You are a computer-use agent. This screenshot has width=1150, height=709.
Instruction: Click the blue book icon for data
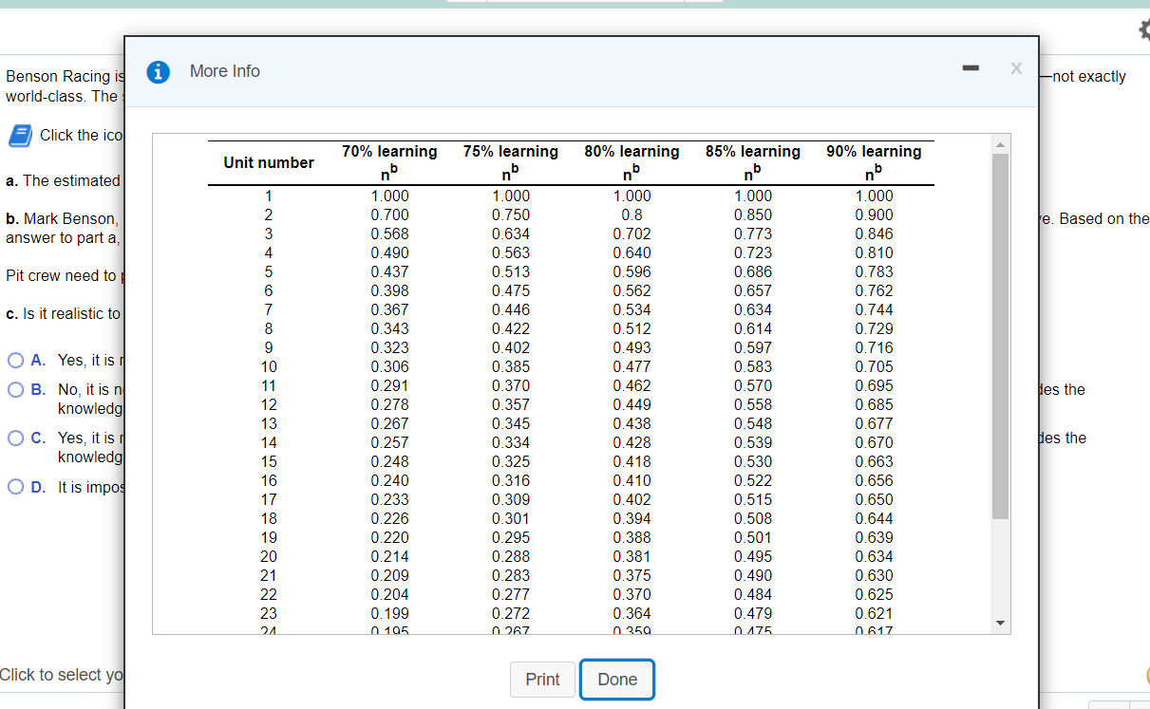[x=20, y=136]
